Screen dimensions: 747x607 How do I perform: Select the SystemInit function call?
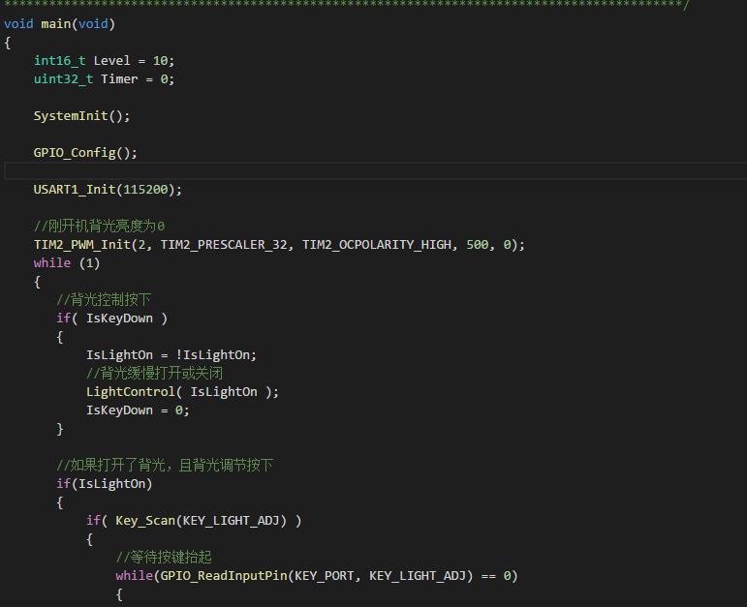(78, 115)
